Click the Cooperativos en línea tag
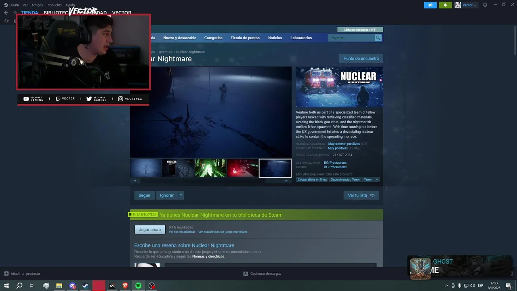The image size is (517, 291). tap(312, 179)
